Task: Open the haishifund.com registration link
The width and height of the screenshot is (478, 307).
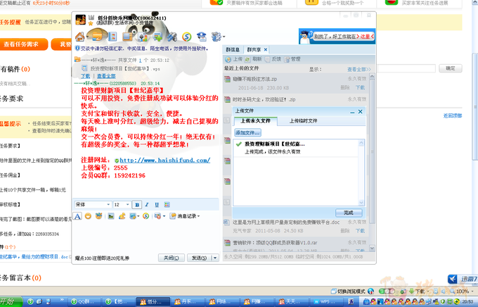Action: [165, 160]
